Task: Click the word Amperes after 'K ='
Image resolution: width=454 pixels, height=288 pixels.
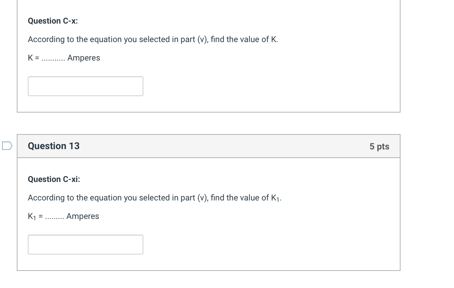Action: (x=84, y=58)
